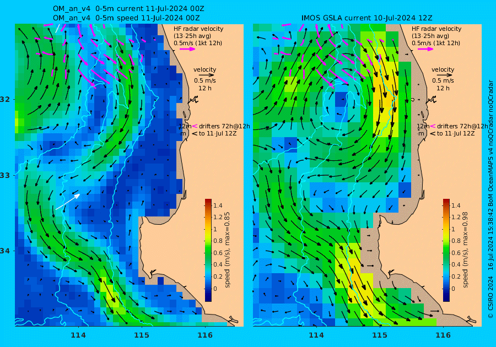Click the left map speed color bar

(x=208, y=250)
